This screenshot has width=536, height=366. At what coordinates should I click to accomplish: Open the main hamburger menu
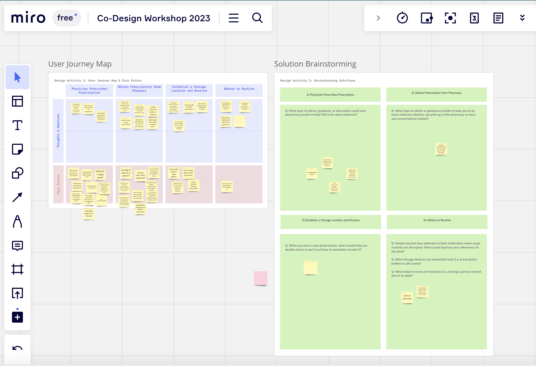pos(234,18)
